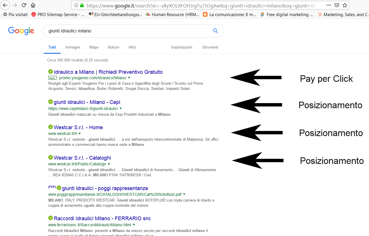This screenshot has height=236, width=369.
Task: Switch to the Immagini tab
Action: (x=73, y=47)
